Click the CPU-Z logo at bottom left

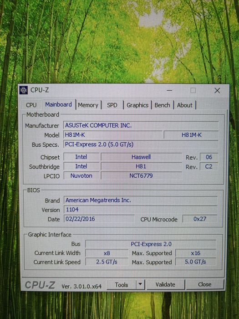point(40,285)
